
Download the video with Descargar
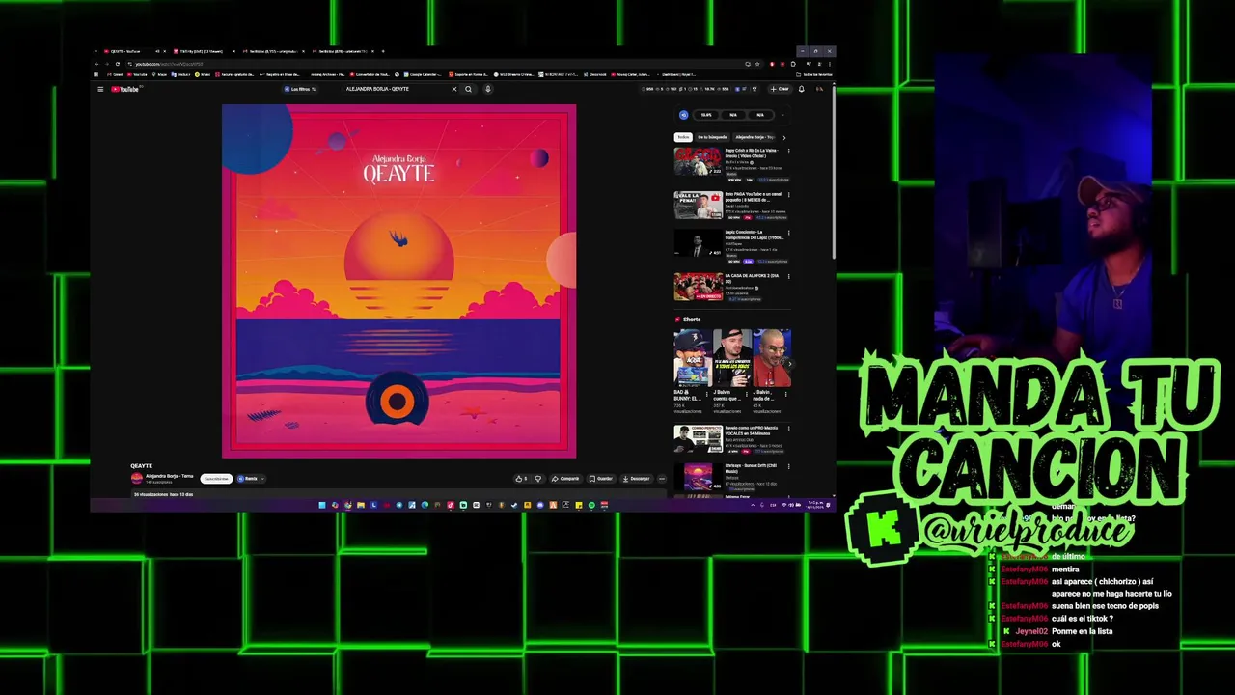pyautogui.click(x=636, y=479)
